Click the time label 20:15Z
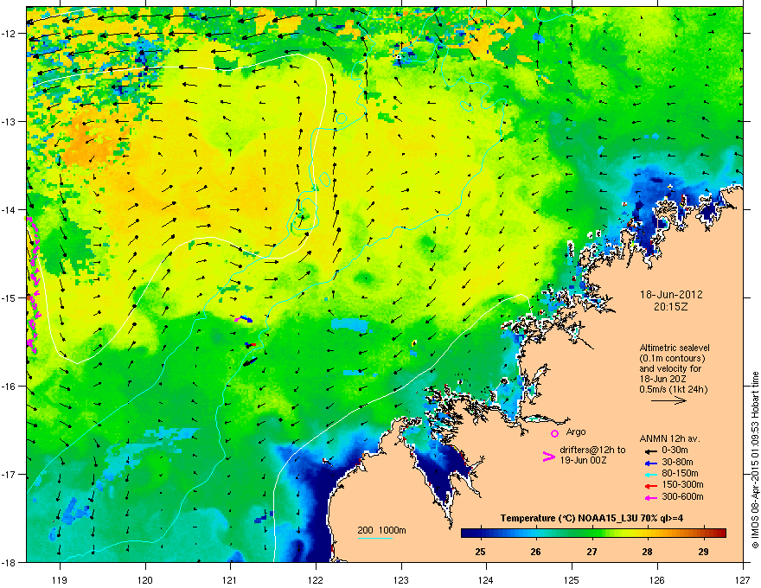Screen dimensions: 761x588 [x=671, y=307]
